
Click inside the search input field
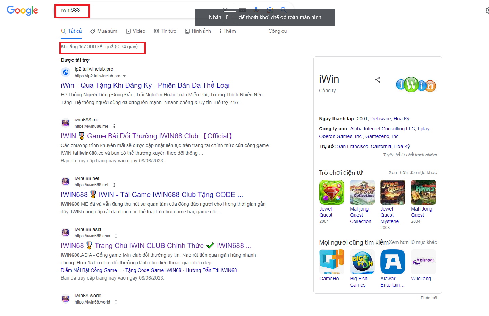tap(139, 10)
